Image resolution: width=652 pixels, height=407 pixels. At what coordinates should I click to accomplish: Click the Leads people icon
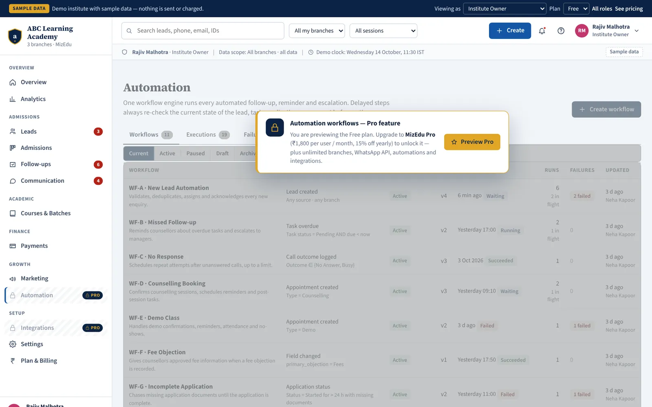click(13, 131)
